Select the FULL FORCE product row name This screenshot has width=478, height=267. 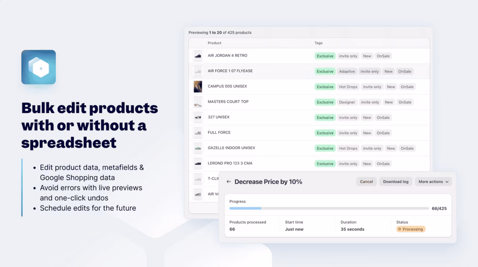pyautogui.click(x=219, y=132)
